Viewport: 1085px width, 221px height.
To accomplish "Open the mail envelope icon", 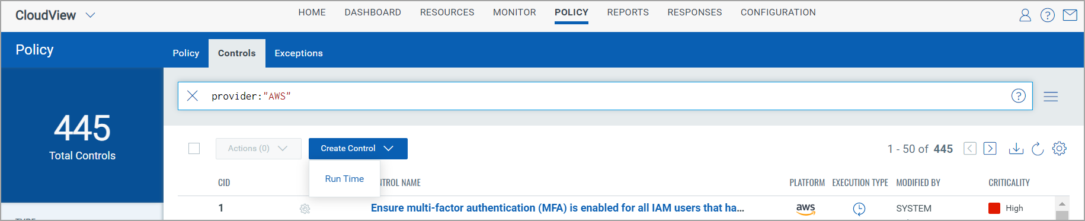I will [1070, 15].
